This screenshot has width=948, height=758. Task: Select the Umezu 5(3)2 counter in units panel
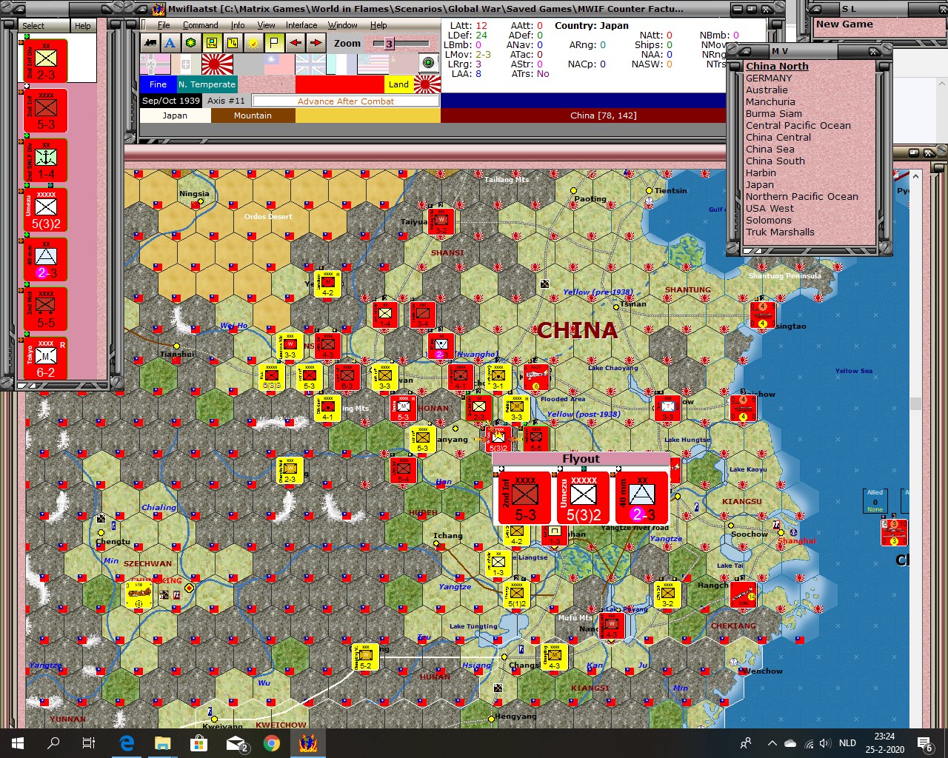click(46, 209)
